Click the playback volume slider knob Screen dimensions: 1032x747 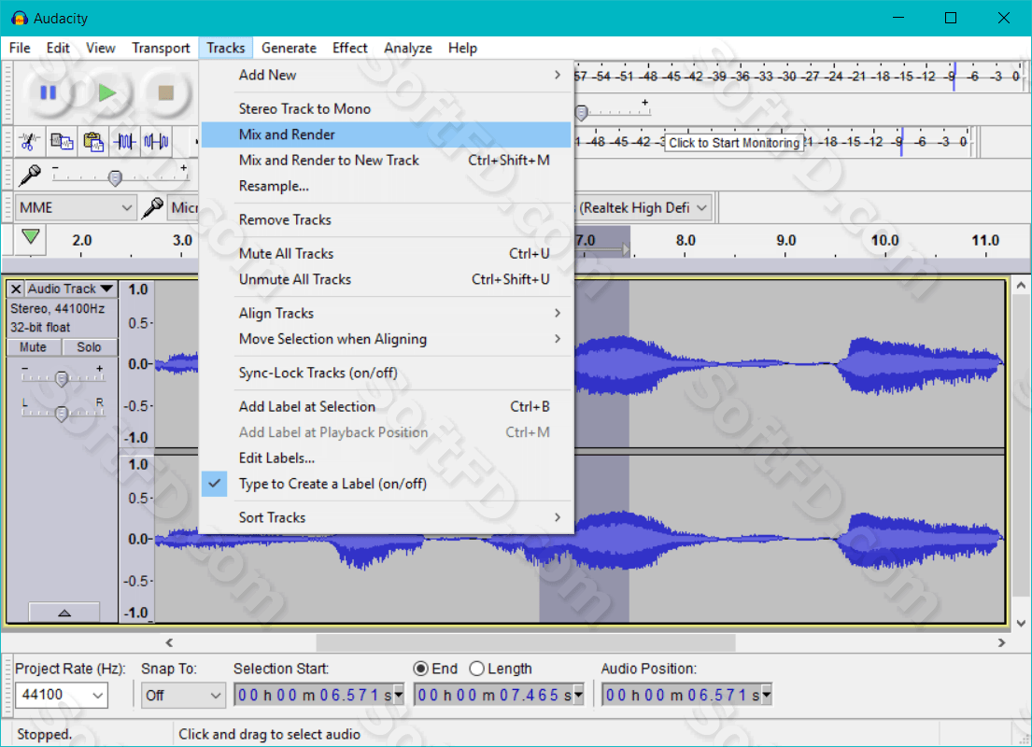click(581, 113)
